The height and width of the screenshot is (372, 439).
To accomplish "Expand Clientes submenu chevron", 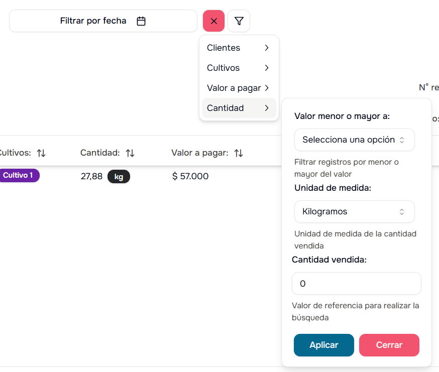I will point(267,48).
